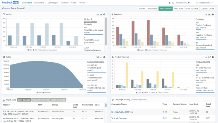Expand the Operations menu dropdown
The image size is (218, 123).
[40, 3]
